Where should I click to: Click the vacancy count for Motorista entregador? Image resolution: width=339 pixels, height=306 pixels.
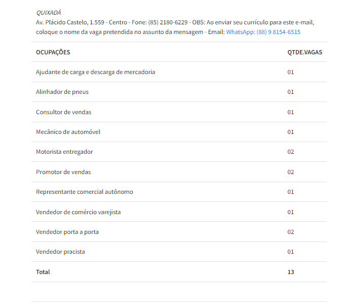[291, 152]
